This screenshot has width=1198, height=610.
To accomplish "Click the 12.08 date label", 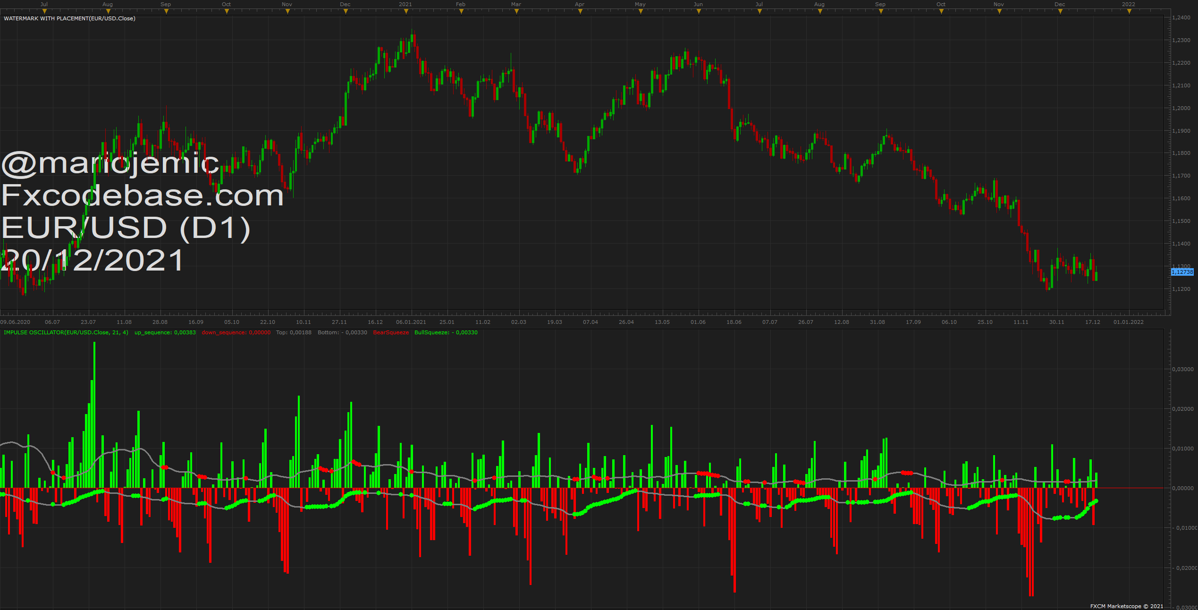I will (842, 322).
